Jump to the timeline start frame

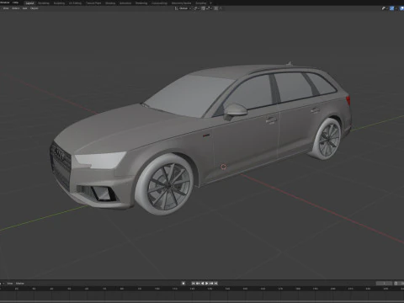pos(193,284)
